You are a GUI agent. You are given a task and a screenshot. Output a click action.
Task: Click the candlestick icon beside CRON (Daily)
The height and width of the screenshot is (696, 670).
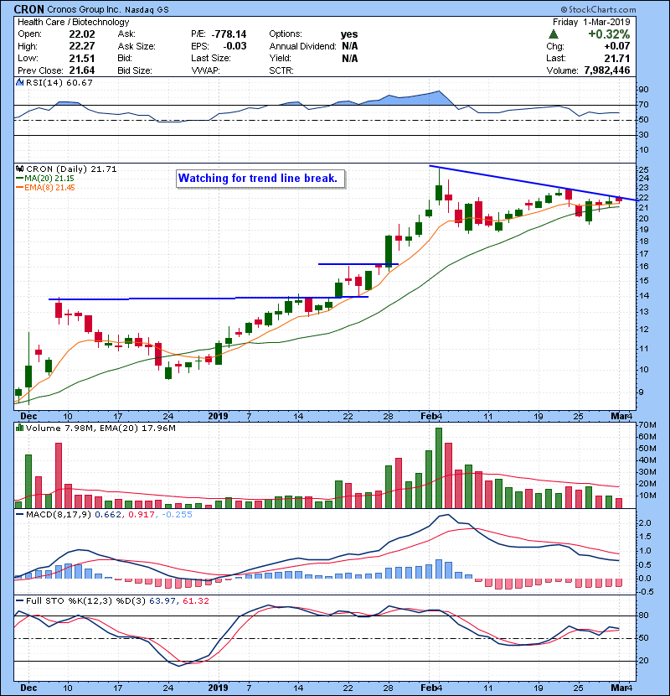(x=19, y=169)
